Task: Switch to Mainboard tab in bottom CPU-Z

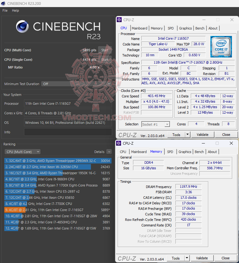Action: [139, 152]
